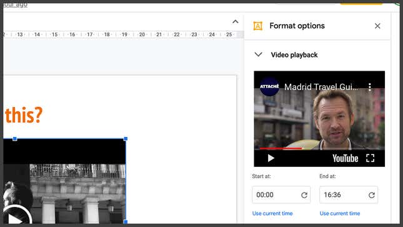Play the Madrid Travel Guide preview video

(271, 158)
